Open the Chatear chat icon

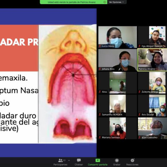pos(79,160)
